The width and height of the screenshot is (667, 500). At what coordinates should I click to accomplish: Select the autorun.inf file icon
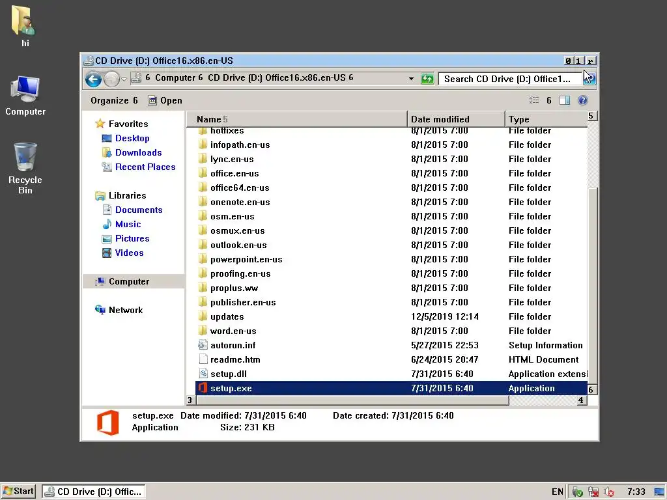[x=203, y=345]
